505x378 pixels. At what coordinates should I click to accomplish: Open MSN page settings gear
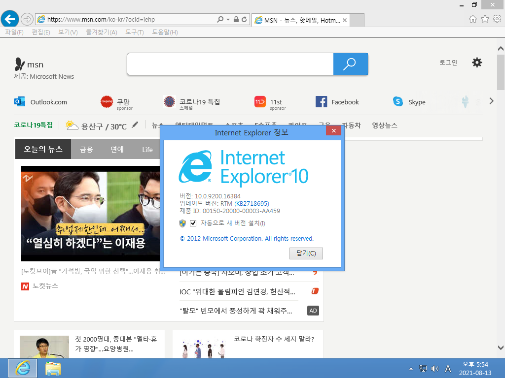click(x=477, y=63)
